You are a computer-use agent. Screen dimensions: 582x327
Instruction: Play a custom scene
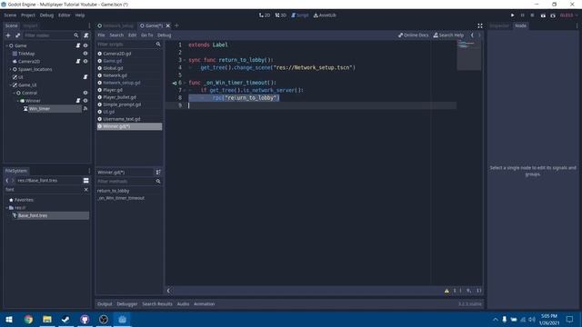(553, 15)
